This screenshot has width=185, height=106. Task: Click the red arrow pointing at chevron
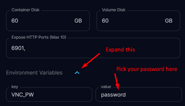[90, 61]
